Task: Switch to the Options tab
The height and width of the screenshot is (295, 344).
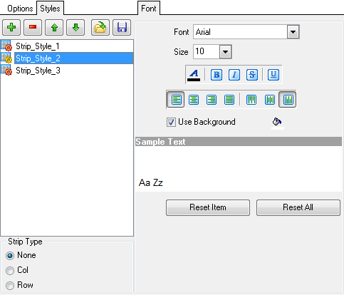Action: tap(20, 9)
